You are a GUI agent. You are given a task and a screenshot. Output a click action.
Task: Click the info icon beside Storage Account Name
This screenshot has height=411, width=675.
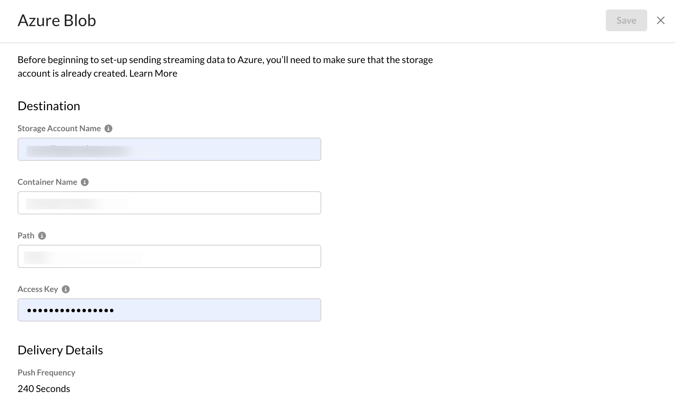click(x=108, y=129)
